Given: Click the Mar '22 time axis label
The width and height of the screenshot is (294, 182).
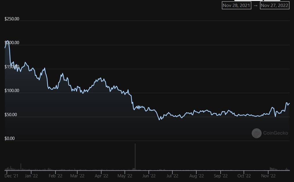Looking at the screenshot, I should tap(77, 176).
